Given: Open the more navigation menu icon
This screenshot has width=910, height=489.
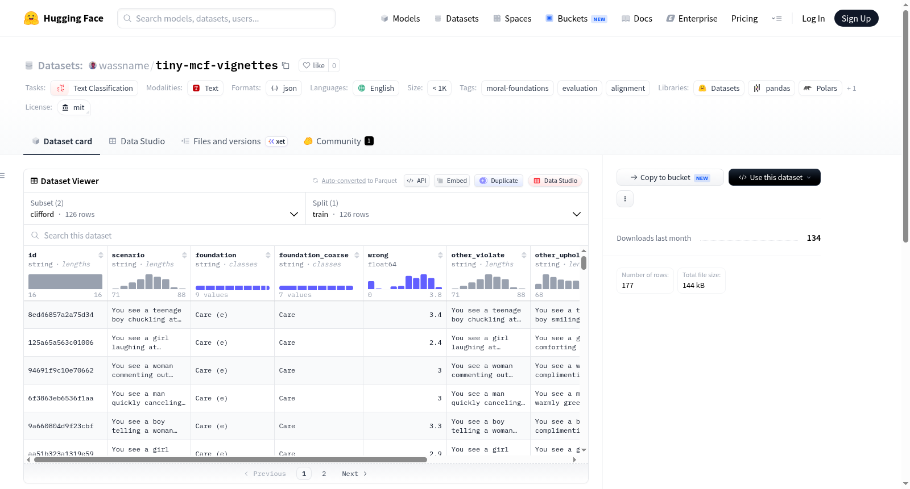Looking at the screenshot, I should (x=776, y=18).
